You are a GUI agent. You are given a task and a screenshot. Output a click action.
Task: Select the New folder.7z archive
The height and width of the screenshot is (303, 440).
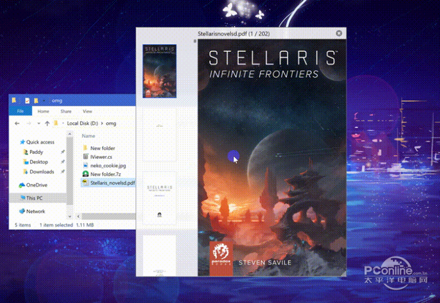coord(106,174)
